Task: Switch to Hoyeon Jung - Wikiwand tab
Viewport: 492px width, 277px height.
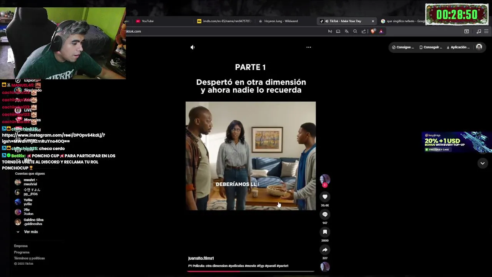Action: 284,21
